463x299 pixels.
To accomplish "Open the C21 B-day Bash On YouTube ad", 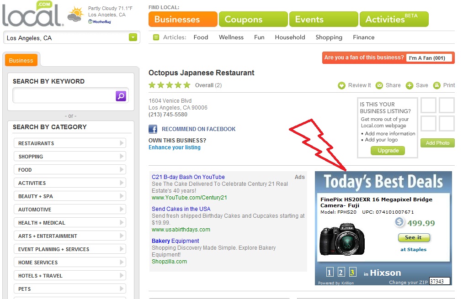I will coord(188,177).
